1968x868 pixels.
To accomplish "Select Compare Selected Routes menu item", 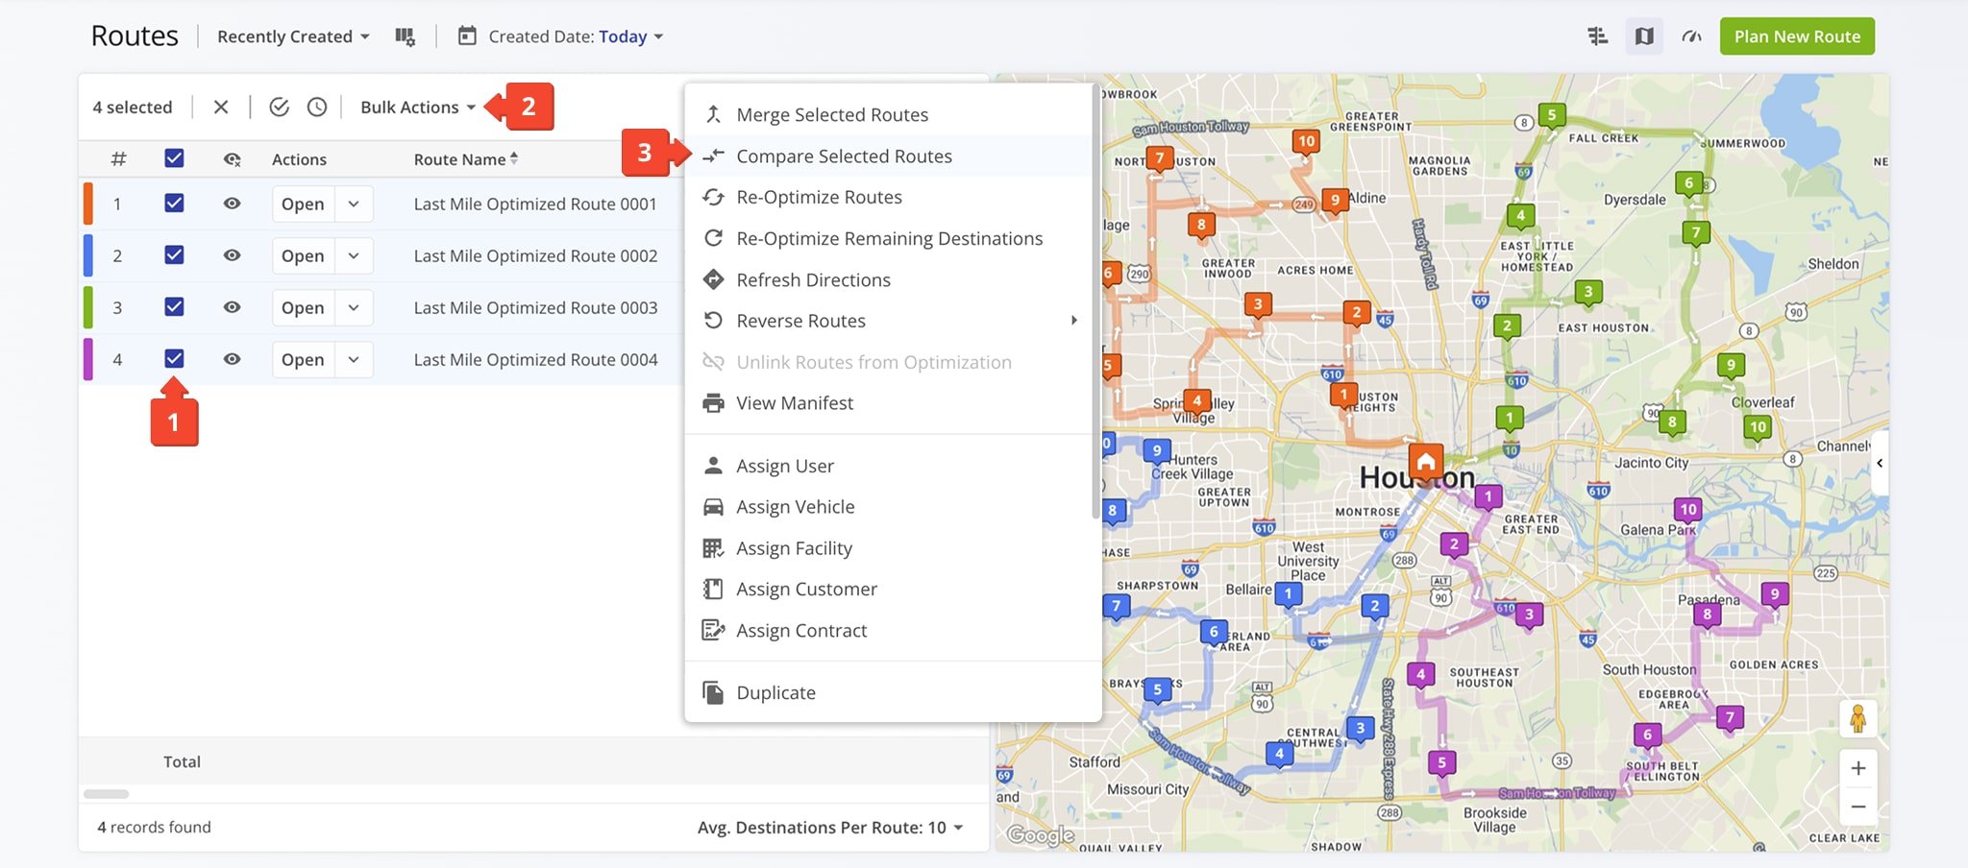I will 844,157.
